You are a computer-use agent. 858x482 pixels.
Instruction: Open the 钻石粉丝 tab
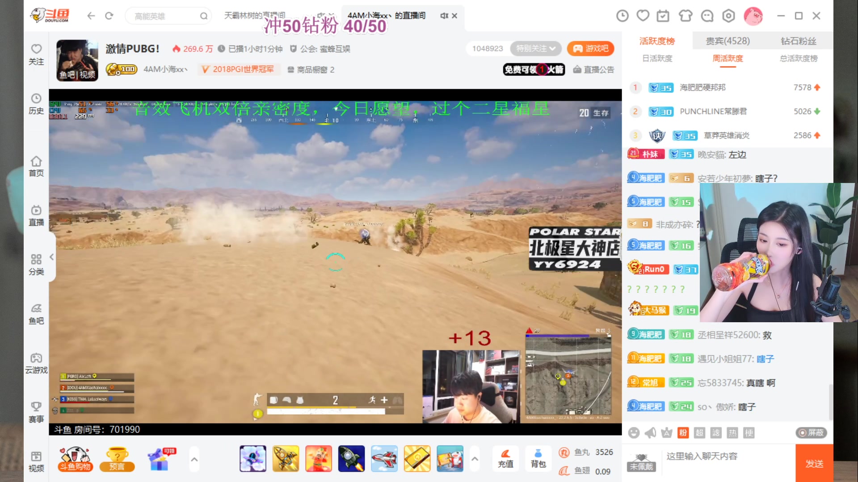pyautogui.click(x=798, y=41)
